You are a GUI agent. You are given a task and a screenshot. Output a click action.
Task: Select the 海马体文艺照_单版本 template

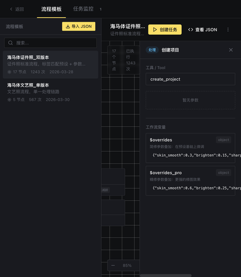point(50,93)
